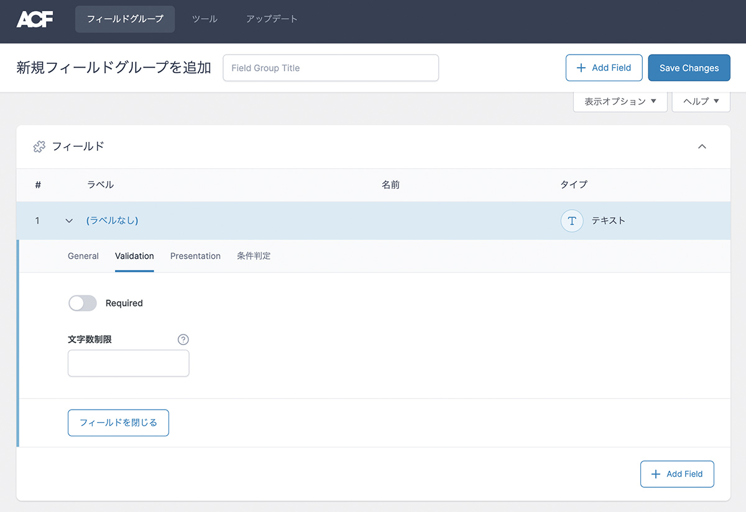Open the ヘルプ dropdown

[x=701, y=101]
